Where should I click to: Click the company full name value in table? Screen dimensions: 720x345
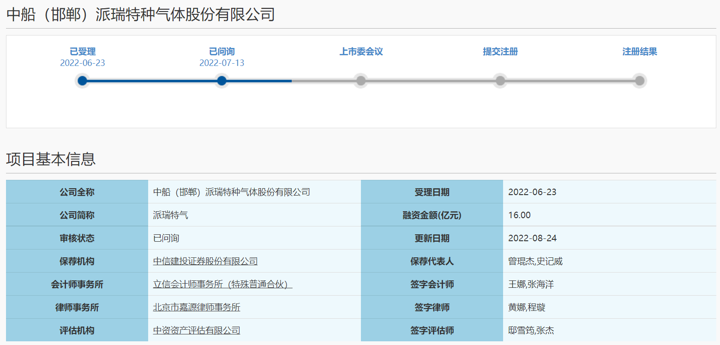pos(232,192)
